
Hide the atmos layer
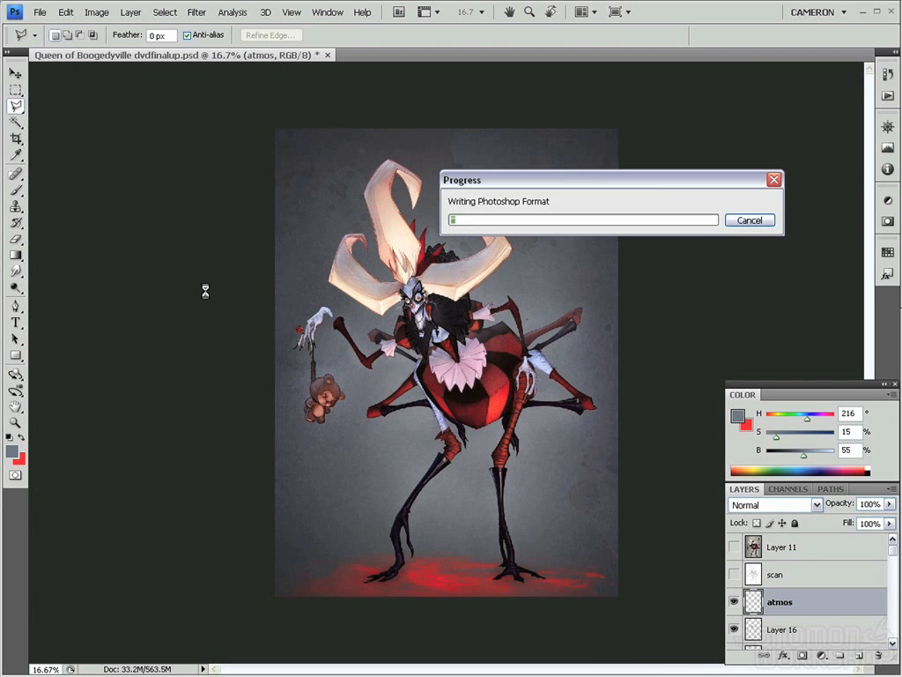click(x=734, y=602)
